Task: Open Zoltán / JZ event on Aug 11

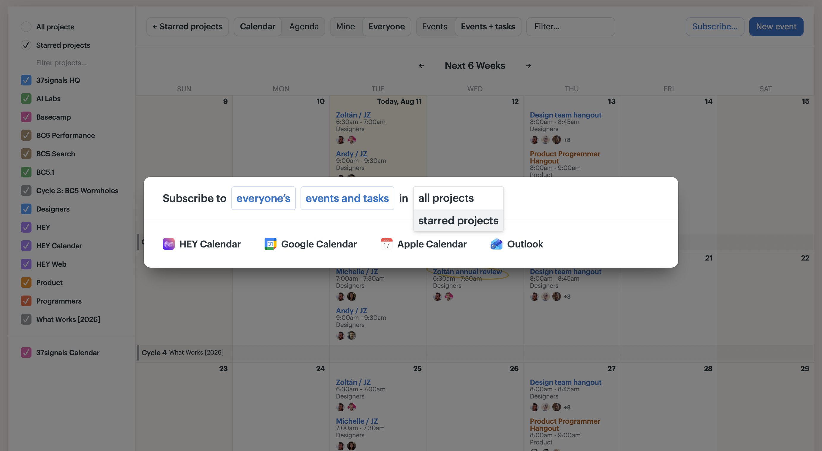Action: [353, 115]
